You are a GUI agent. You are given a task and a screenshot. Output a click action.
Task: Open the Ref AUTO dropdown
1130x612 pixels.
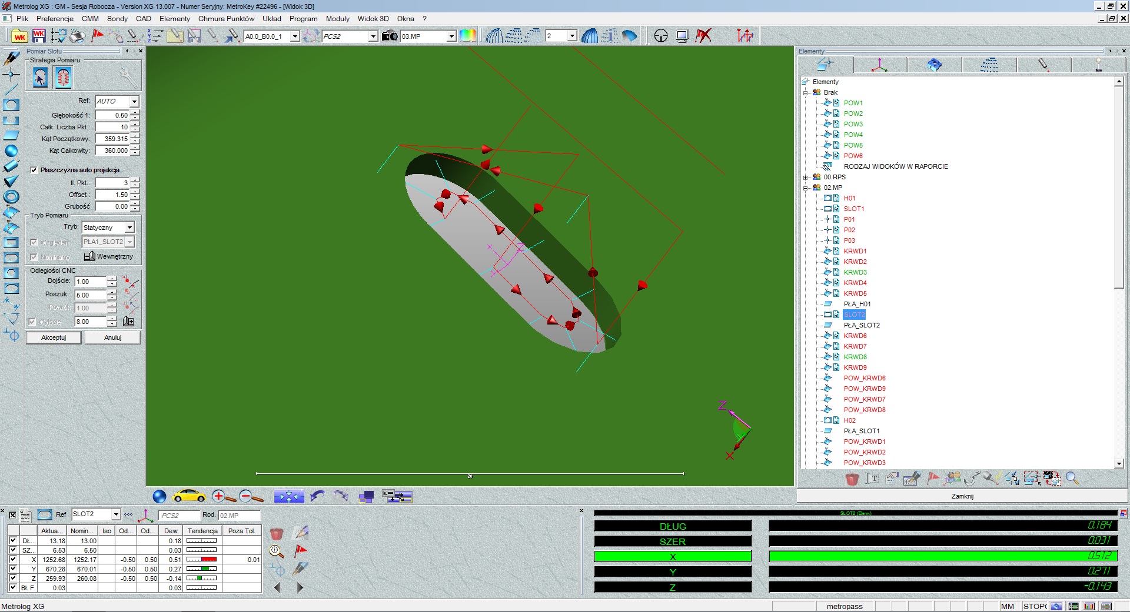point(134,102)
